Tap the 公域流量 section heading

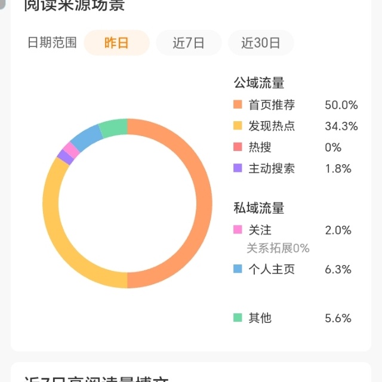(x=258, y=82)
